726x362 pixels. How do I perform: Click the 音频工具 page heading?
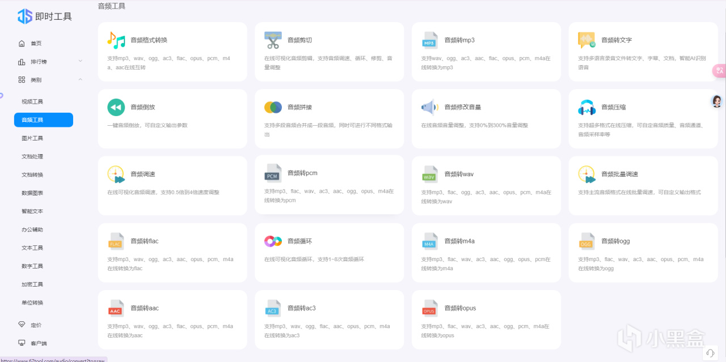pyautogui.click(x=112, y=6)
